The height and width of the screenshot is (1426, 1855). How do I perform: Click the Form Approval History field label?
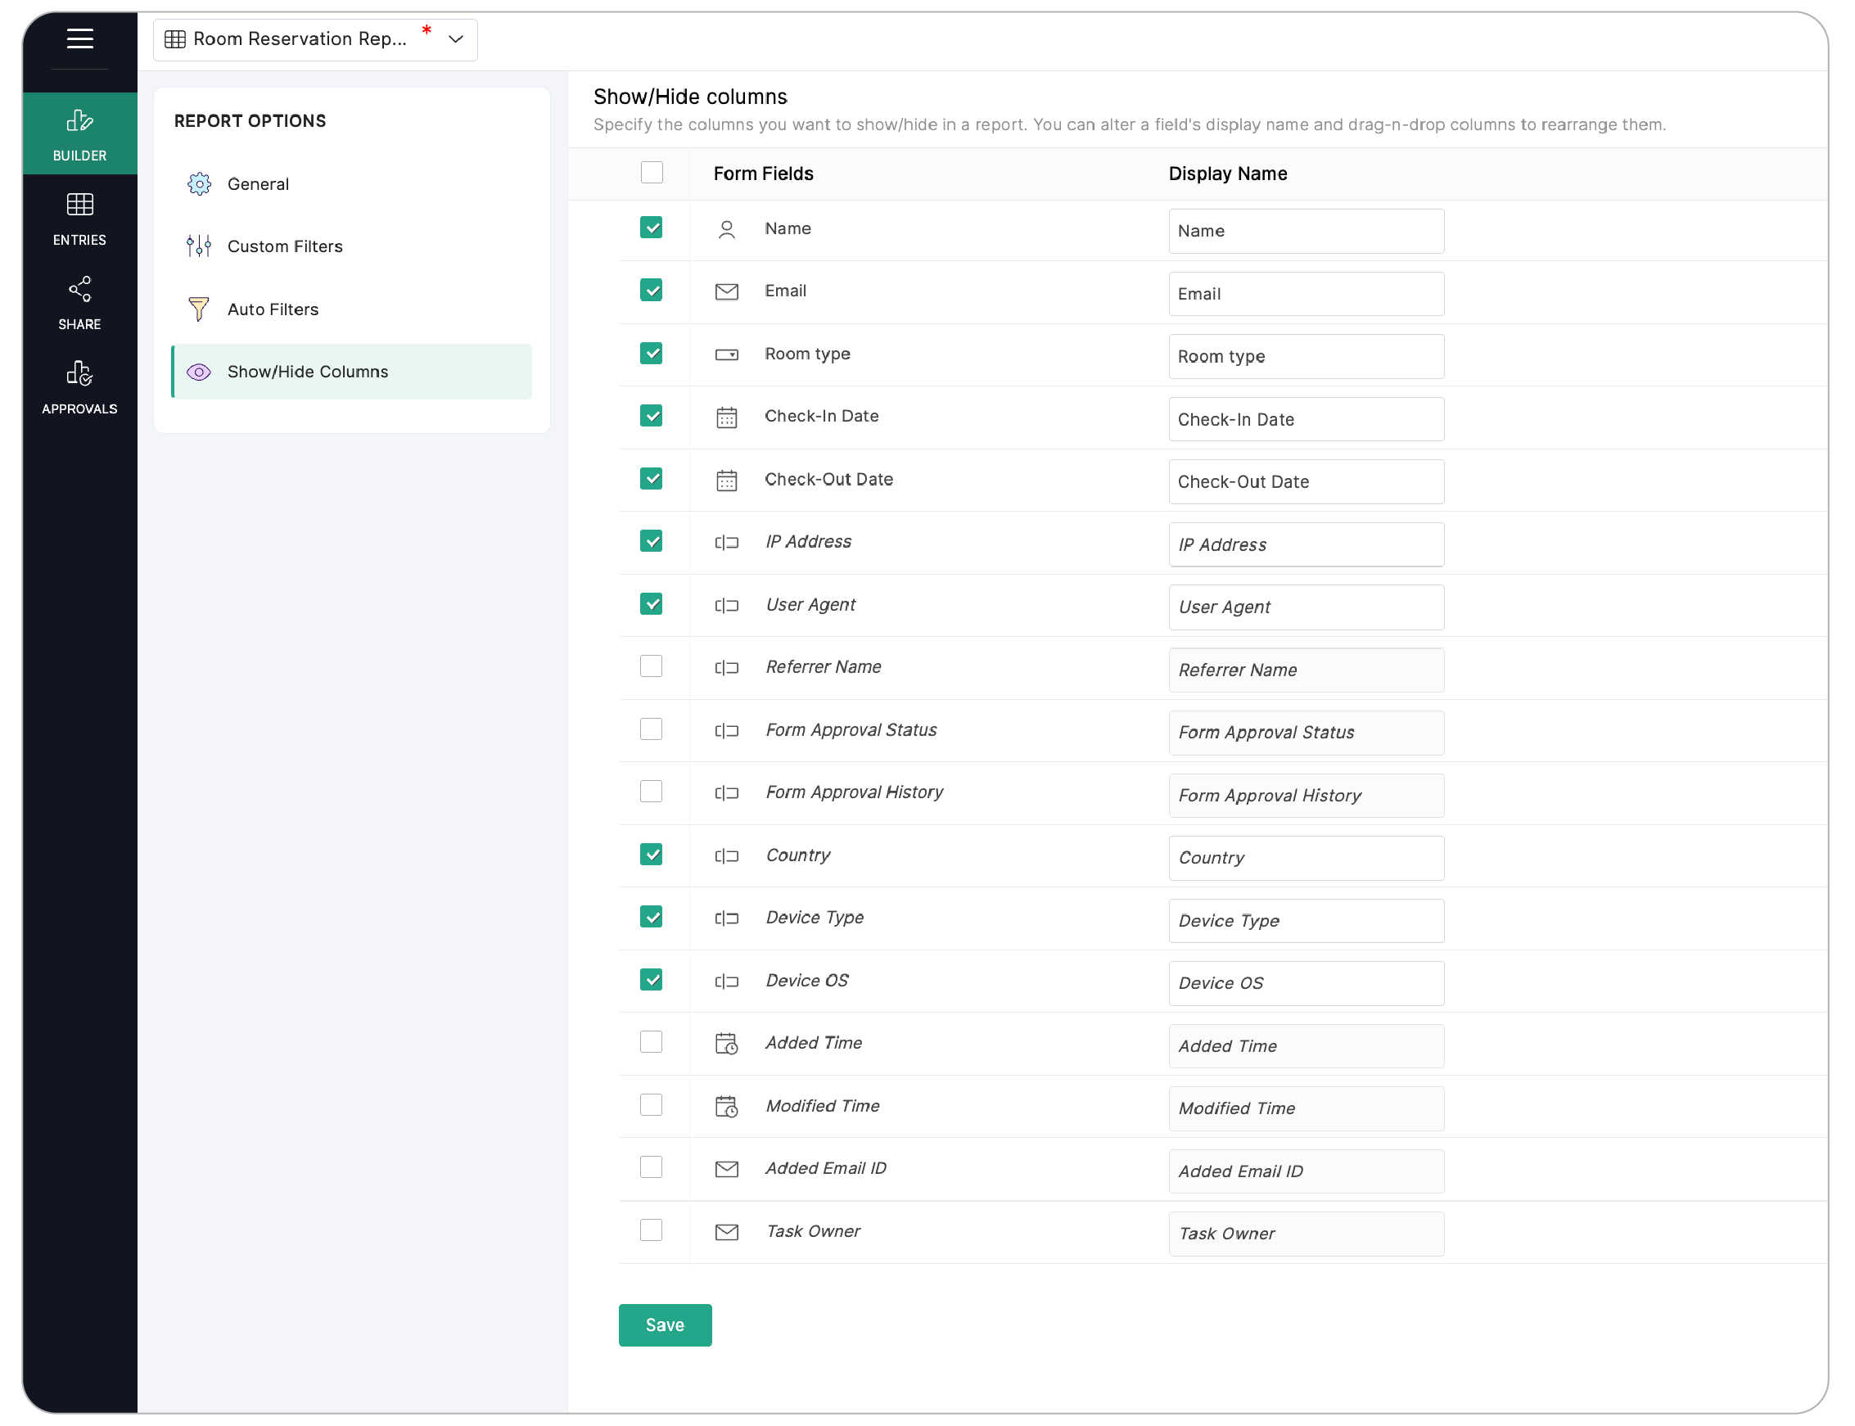click(855, 792)
